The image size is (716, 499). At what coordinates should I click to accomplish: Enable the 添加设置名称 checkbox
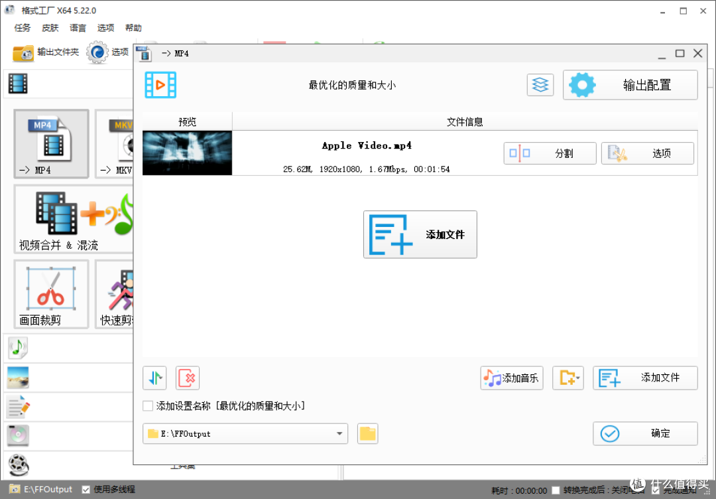pos(148,406)
